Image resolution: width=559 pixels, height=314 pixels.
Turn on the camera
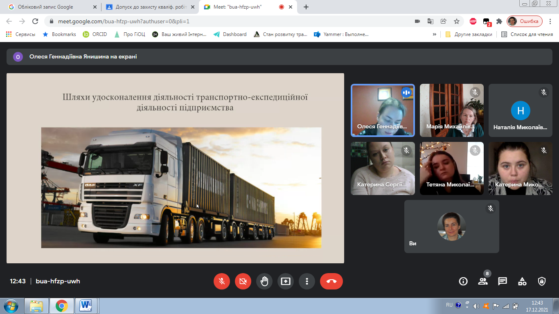(x=243, y=281)
